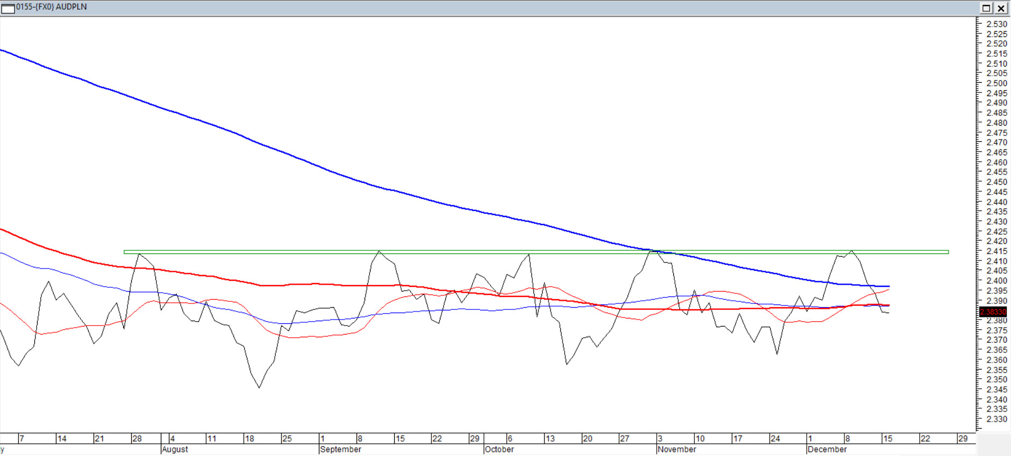Click the date tick 22 in December
The width and height of the screenshot is (1011, 456).
[925, 439]
